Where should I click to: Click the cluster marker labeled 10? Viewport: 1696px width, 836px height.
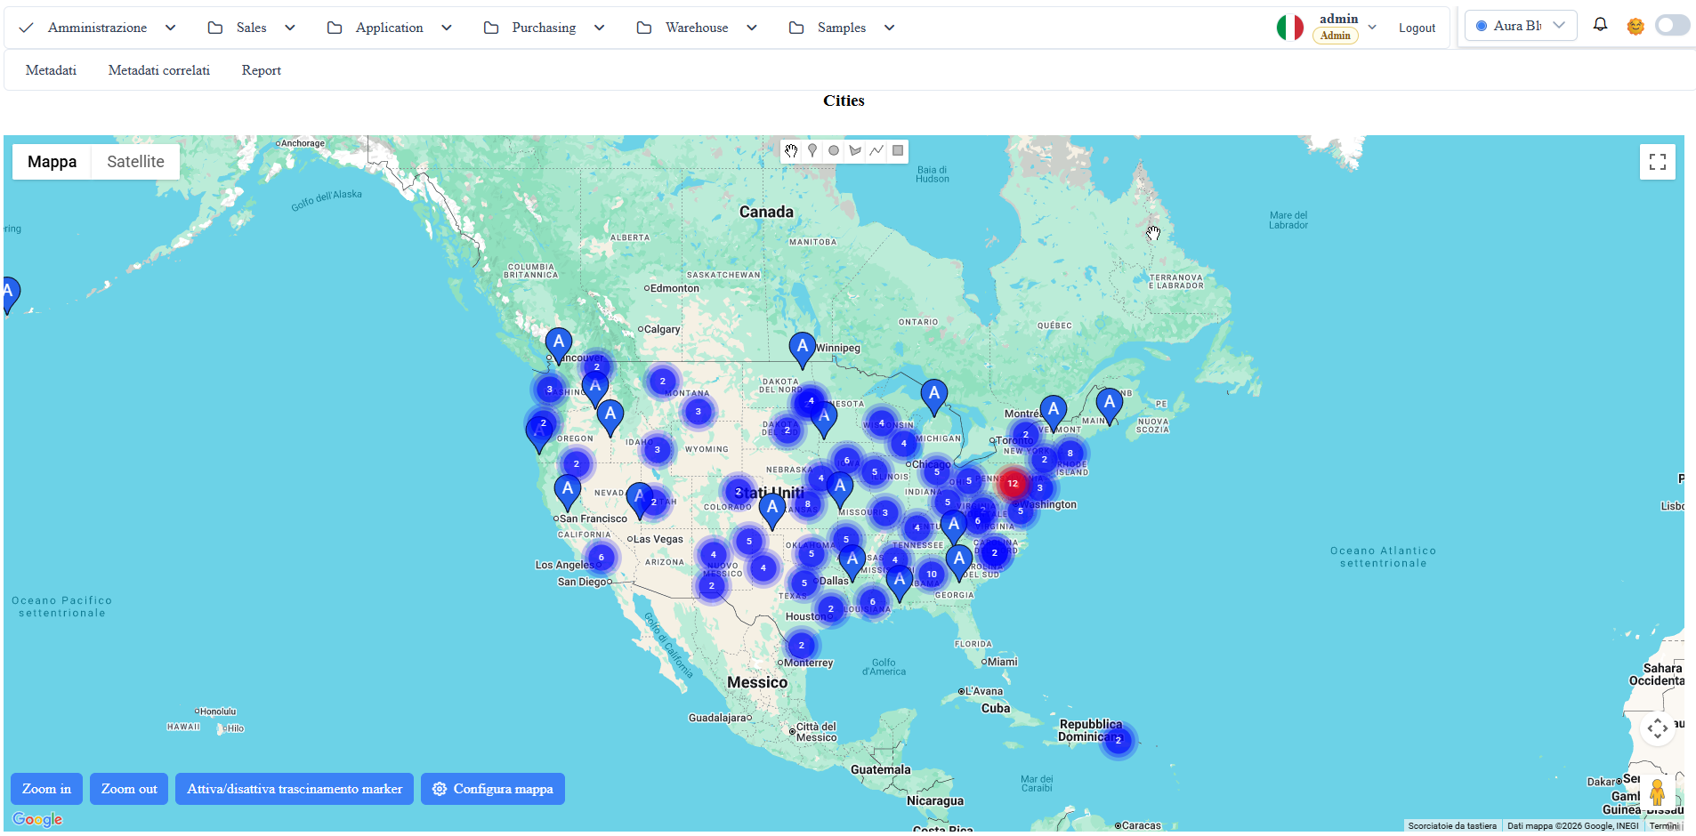click(932, 575)
